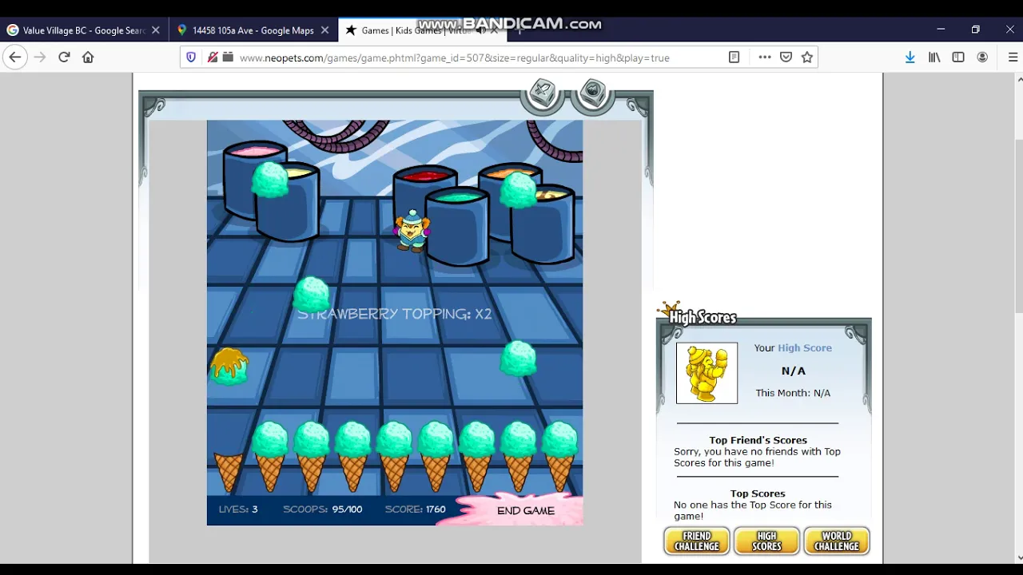Click the browser forward arrow
Viewport: 1023px width, 575px height.
click(x=40, y=57)
